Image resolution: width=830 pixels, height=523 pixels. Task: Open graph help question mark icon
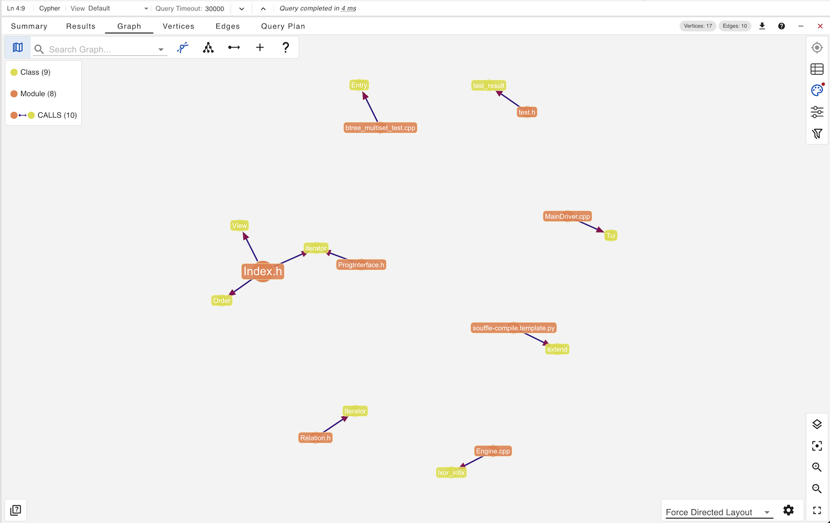[x=286, y=48]
